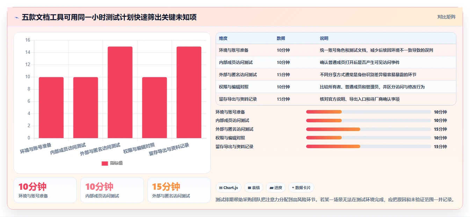Click the 留存导出与资料记录 bar in chart
The width and height of the screenshot is (470, 217).
[189, 92]
